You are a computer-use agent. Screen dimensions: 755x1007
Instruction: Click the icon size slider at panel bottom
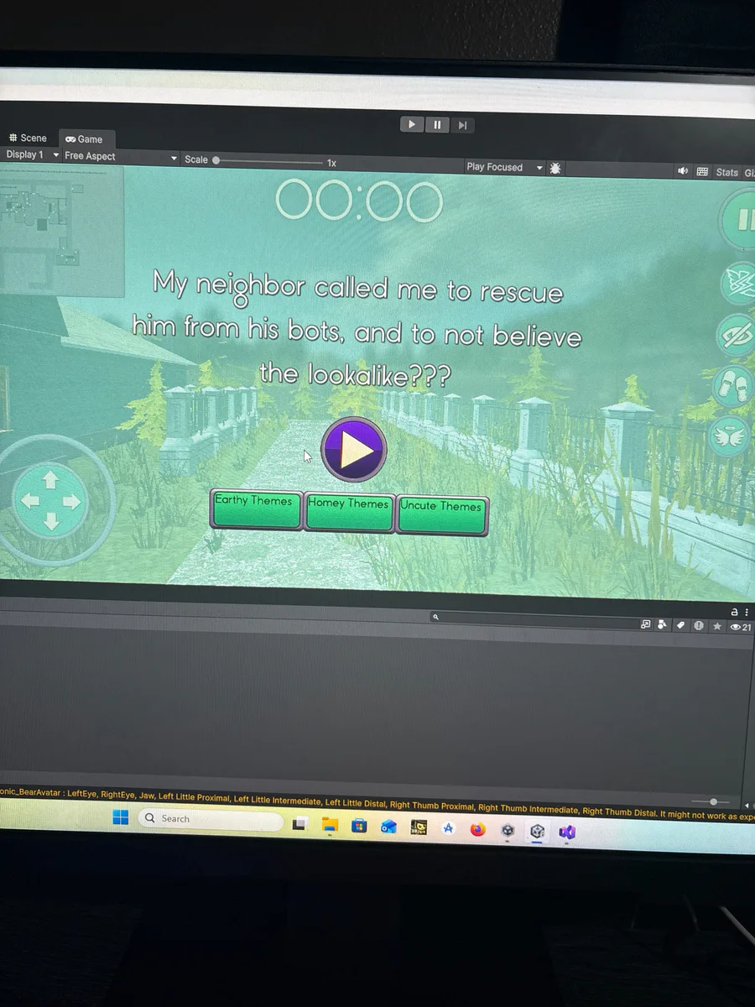click(713, 801)
